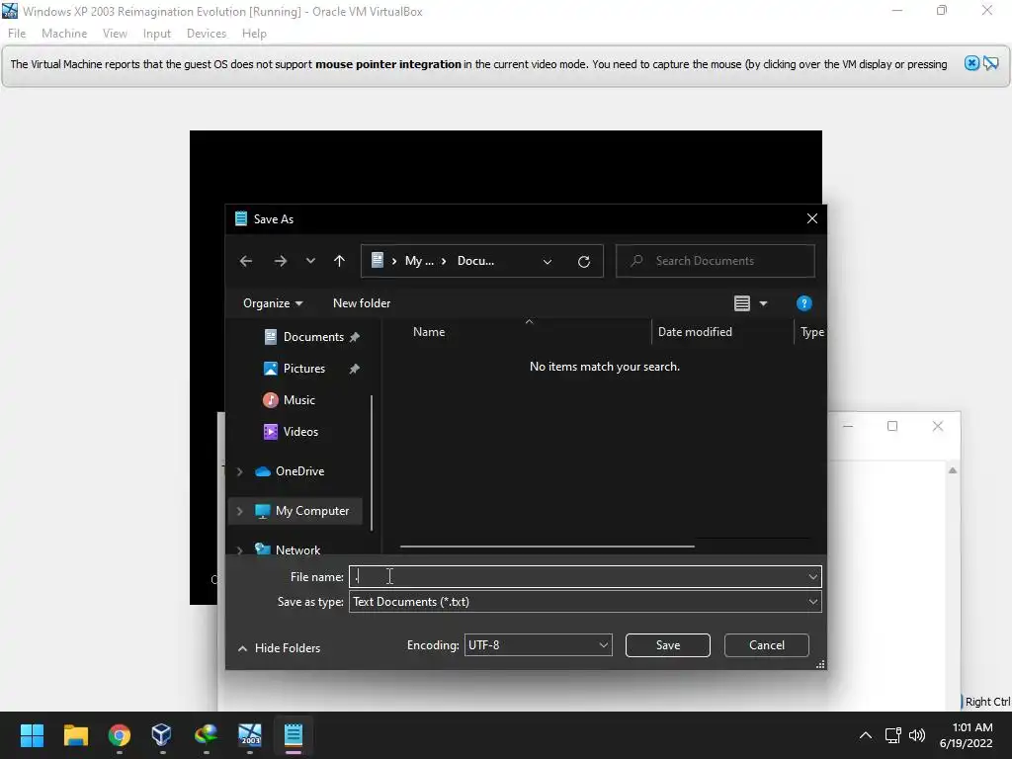Sort by the Type column header
Viewport: 1012px width, 759px height.
pyautogui.click(x=811, y=332)
